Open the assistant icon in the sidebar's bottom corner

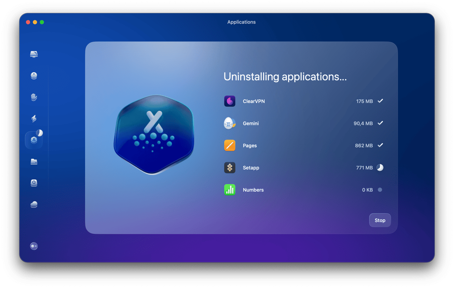(x=34, y=246)
